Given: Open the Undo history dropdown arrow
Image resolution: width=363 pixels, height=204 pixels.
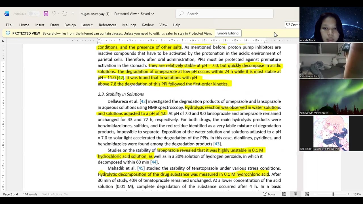Looking at the screenshot, I should pos(59,14).
